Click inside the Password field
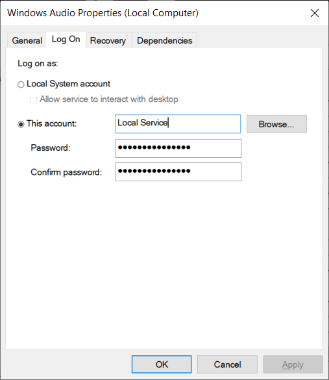The width and height of the screenshot is (329, 380). click(178, 148)
